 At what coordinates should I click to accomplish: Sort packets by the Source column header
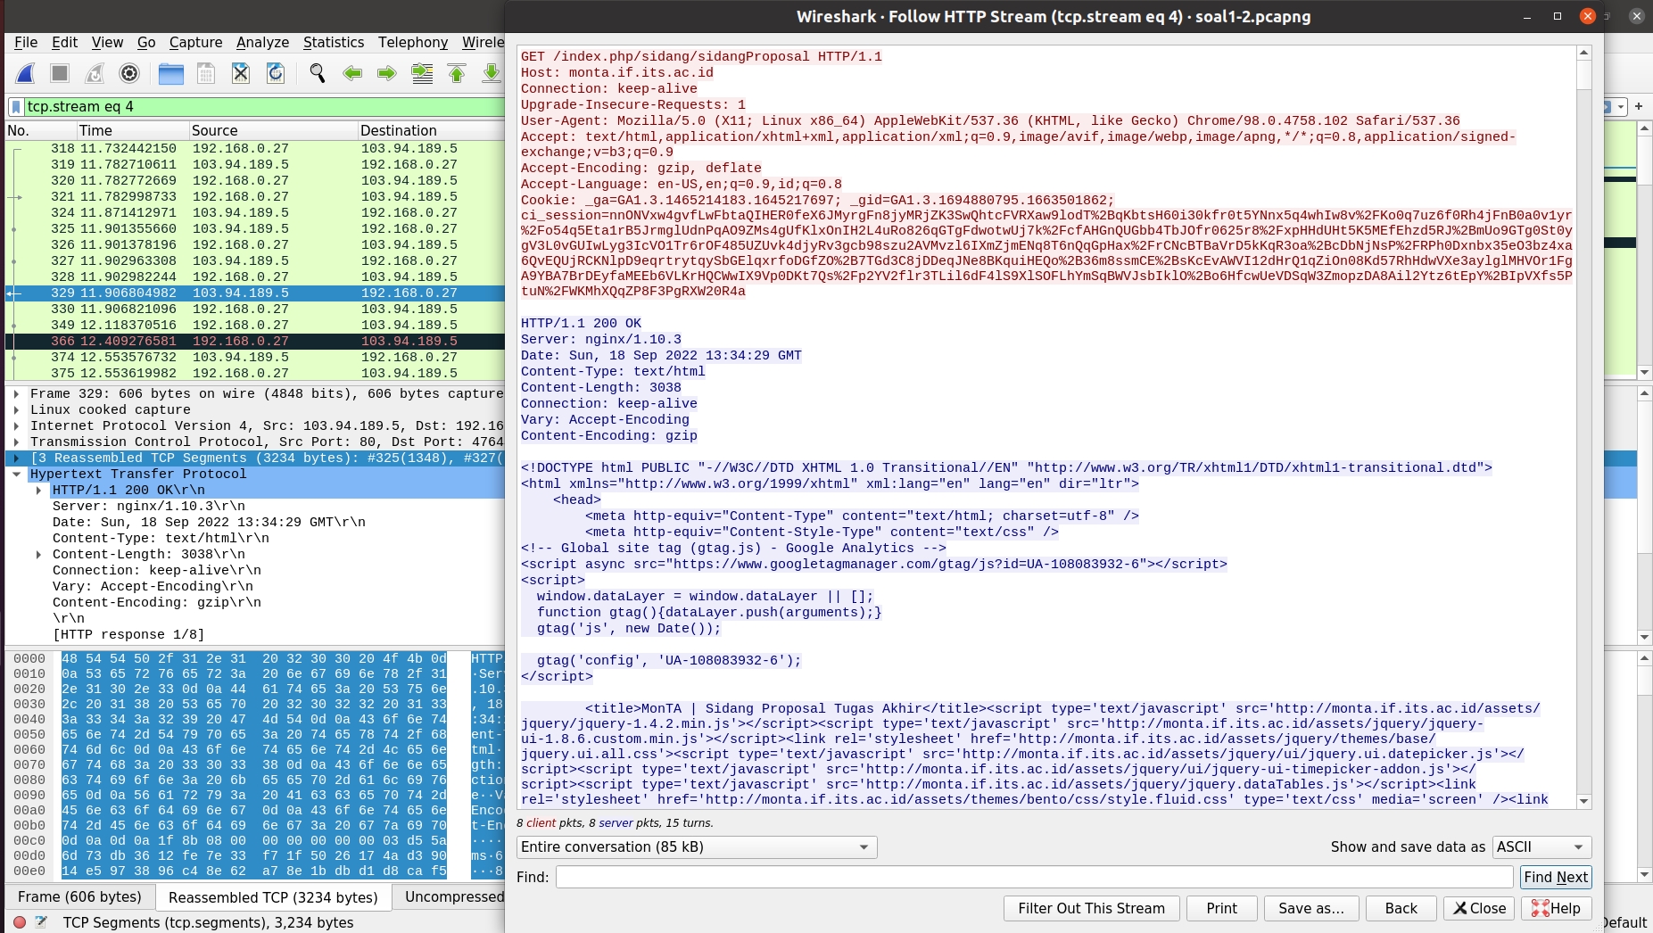click(273, 130)
